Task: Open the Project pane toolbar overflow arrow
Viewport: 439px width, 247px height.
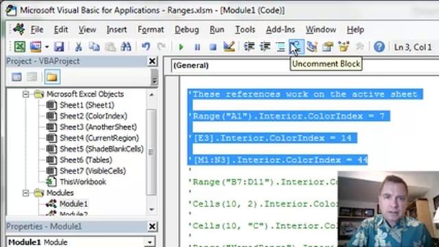Action: [x=154, y=77]
